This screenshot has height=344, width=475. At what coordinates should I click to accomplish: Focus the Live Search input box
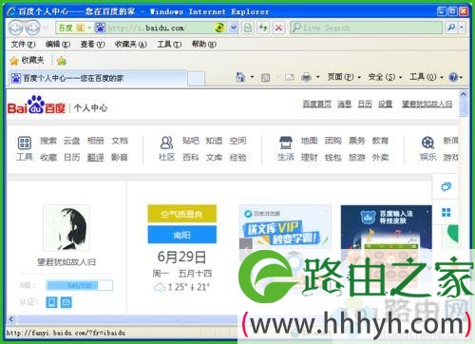(366, 28)
